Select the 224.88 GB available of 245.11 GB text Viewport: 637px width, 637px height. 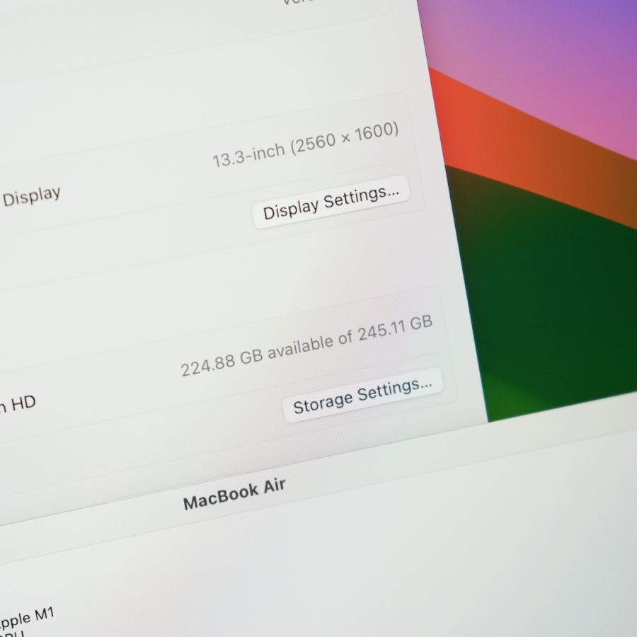pyautogui.click(x=306, y=346)
